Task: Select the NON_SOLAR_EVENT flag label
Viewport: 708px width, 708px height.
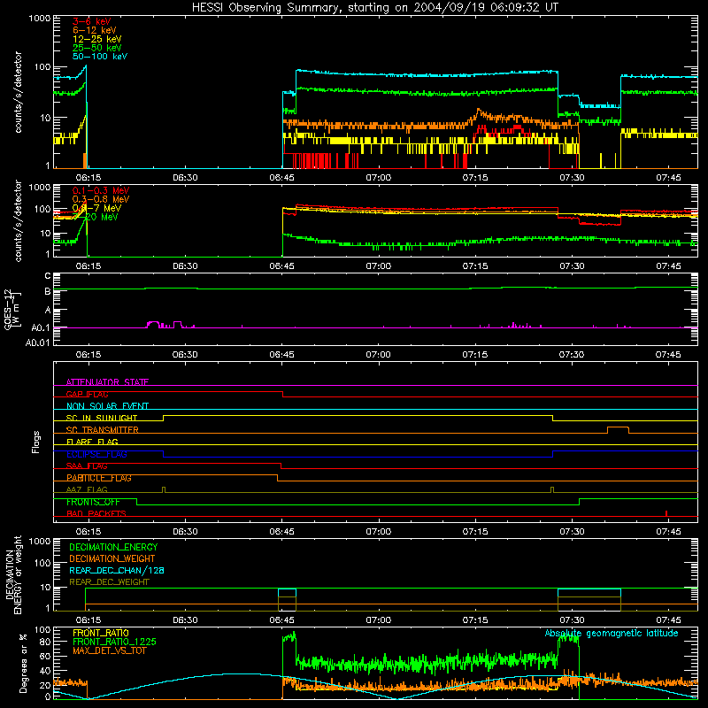Action: point(107,406)
